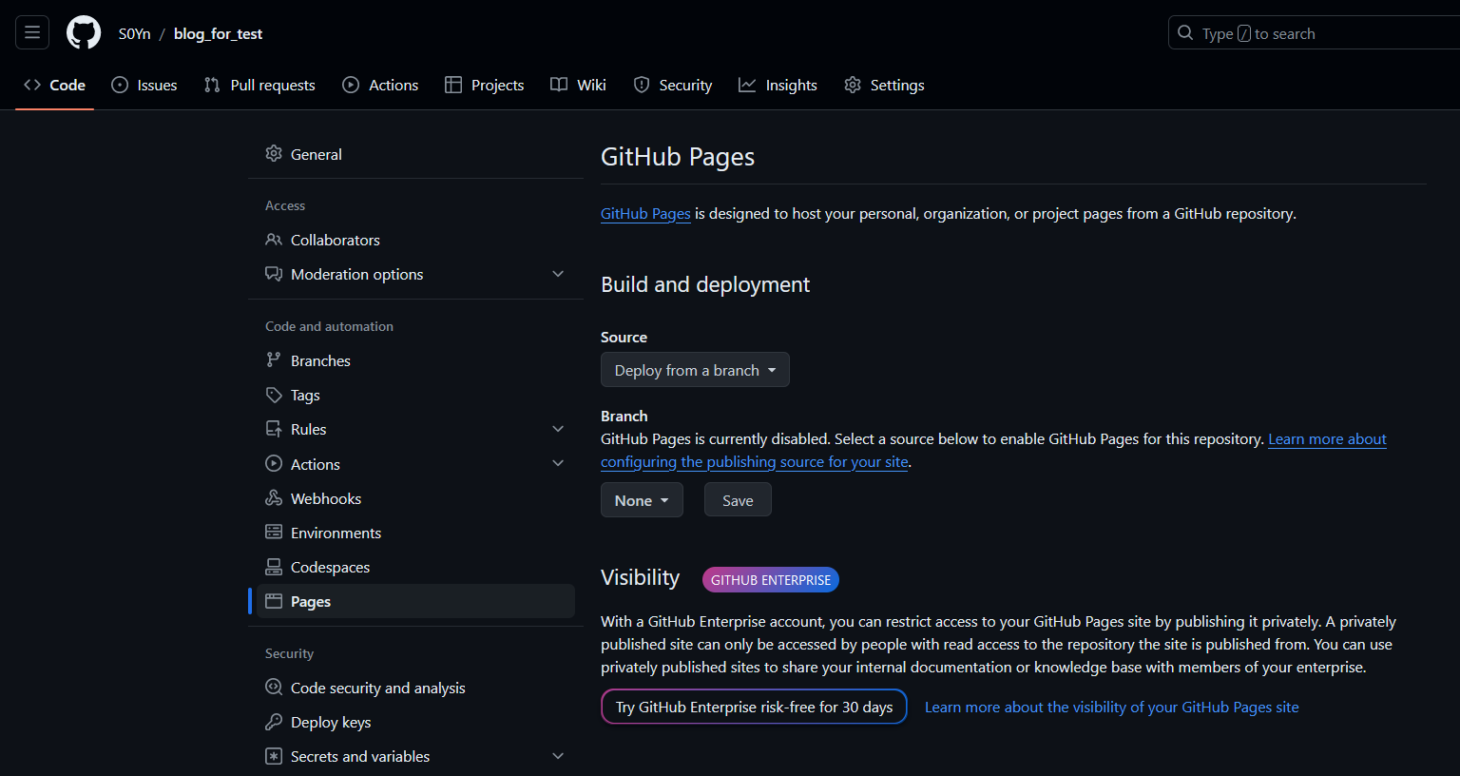1460x776 pixels.
Task: Open 'Learn more about' publishing source link
Action: 1327,439
